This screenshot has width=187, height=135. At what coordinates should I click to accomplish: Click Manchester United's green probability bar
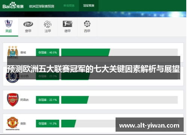pos(68,123)
